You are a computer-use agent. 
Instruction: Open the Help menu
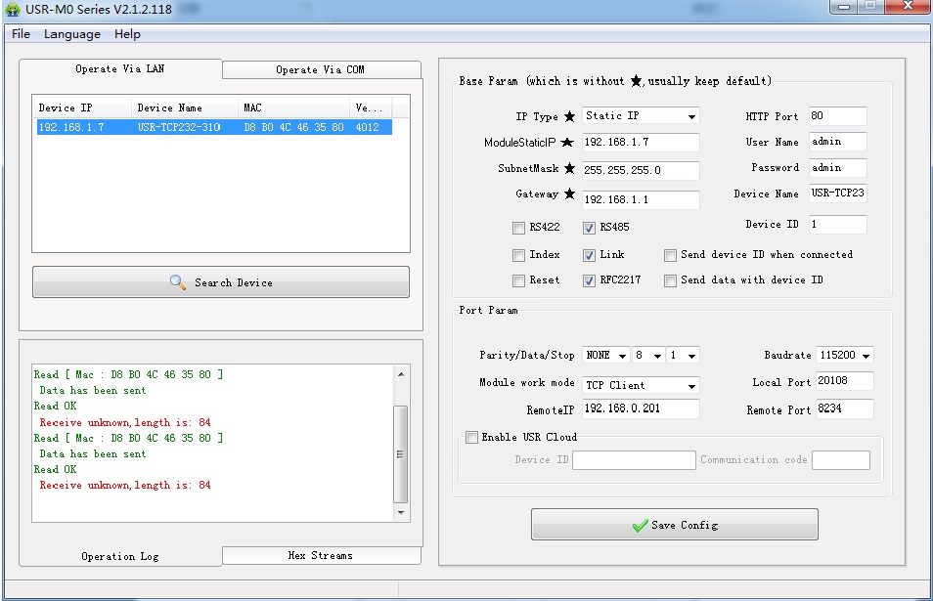[x=127, y=34]
